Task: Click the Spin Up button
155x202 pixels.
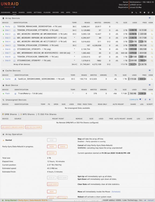Action: point(52,178)
